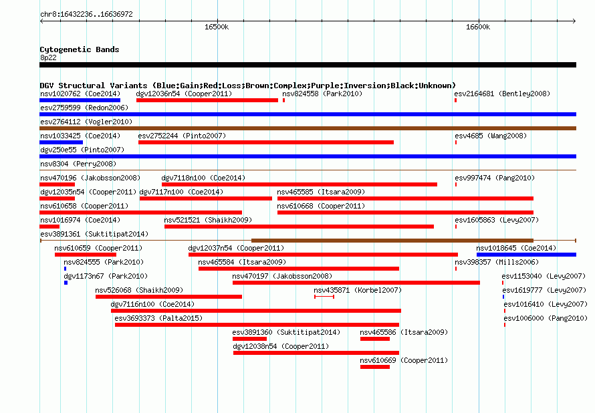Click nsv610659 (Cooper2011) label
The image size is (595, 413).
coord(98,248)
